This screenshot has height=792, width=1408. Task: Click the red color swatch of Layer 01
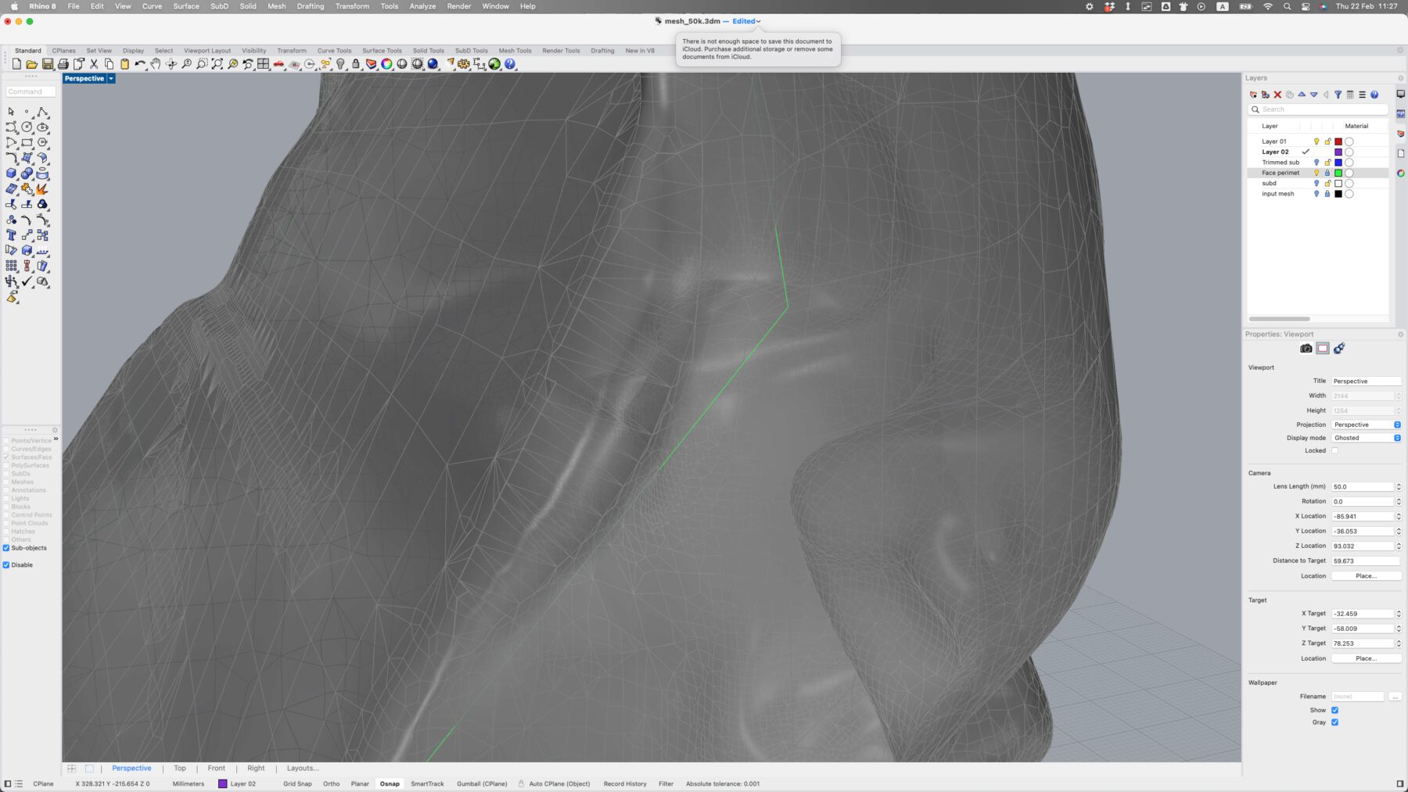pyautogui.click(x=1338, y=142)
